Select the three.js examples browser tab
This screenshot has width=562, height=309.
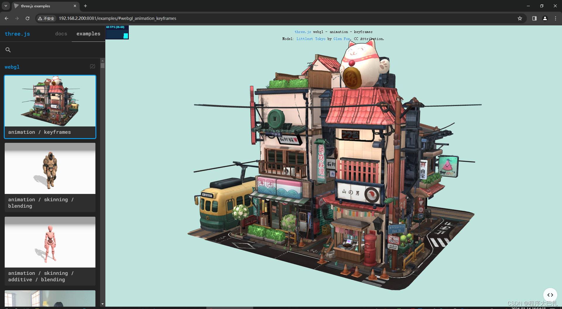[x=45, y=6]
